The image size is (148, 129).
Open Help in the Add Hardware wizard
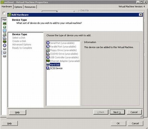pyautogui.click(x=18, y=112)
